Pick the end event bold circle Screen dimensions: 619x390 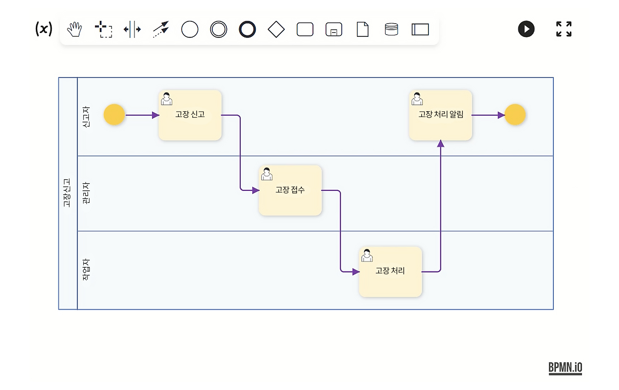(x=247, y=29)
